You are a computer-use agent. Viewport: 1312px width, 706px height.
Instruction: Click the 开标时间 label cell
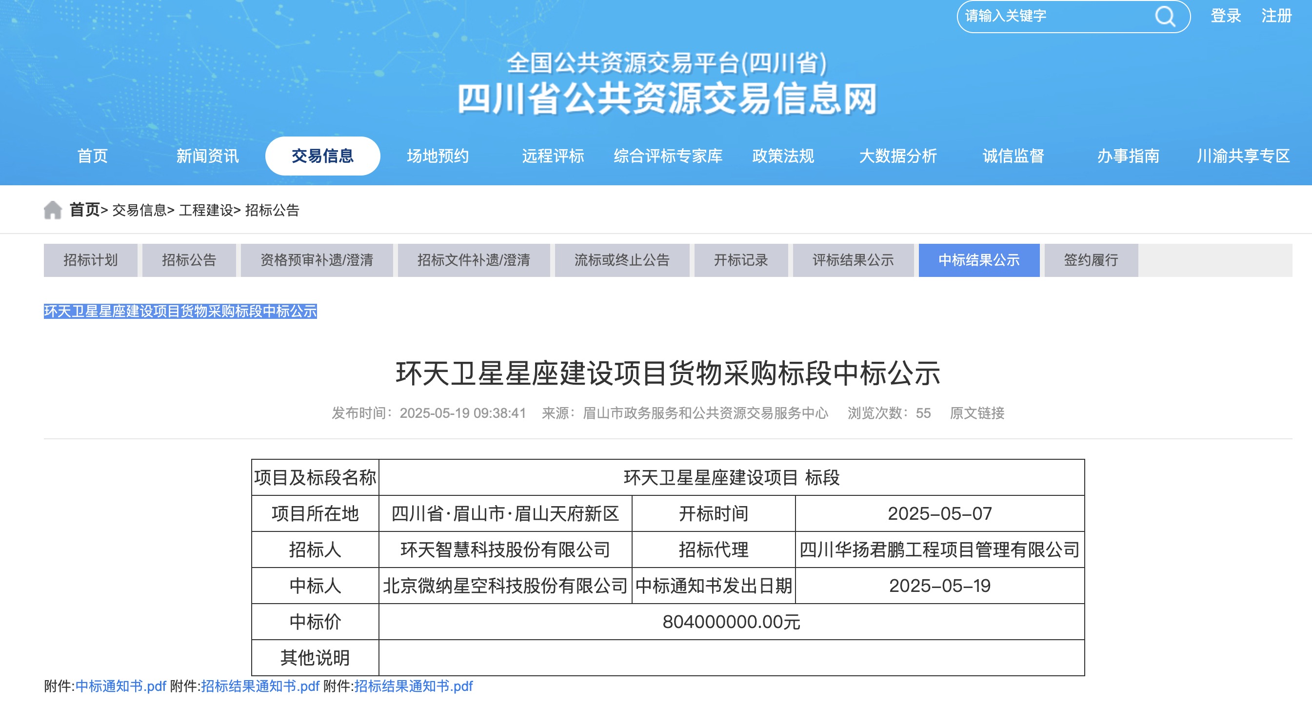coord(714,513)
